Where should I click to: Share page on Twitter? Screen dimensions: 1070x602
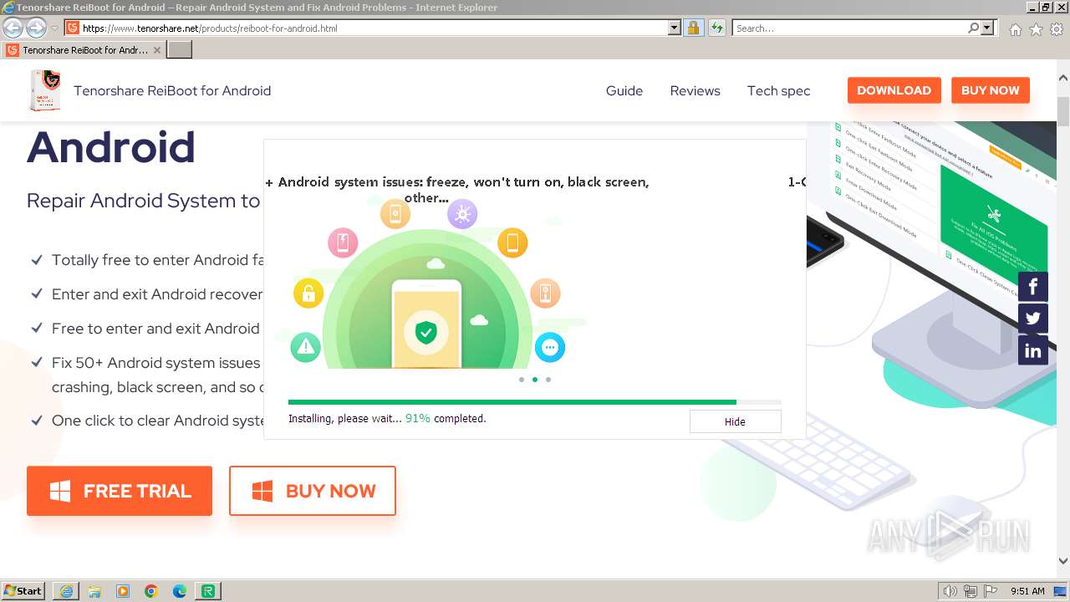click(1033, 319)
